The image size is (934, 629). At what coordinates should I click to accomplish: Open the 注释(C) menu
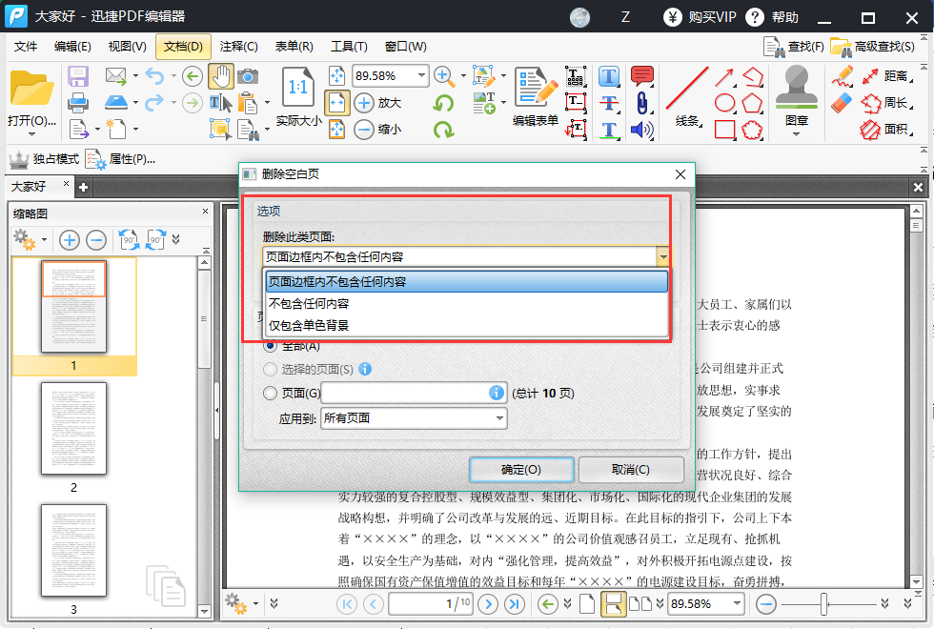point(238,47)
